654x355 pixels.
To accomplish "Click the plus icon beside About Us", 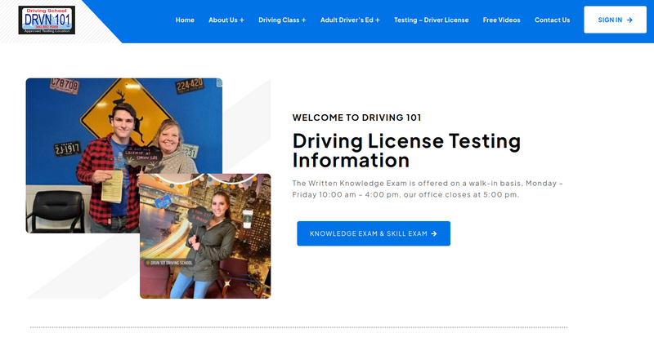I will pos(242,20).
